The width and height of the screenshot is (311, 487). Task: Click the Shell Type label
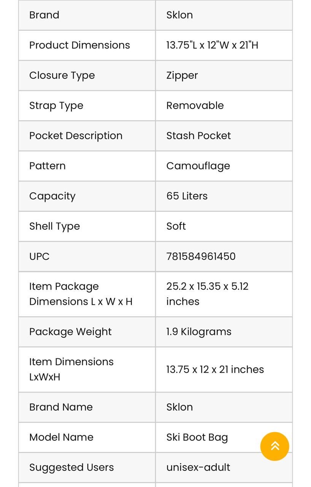click(x=54, y=226)
